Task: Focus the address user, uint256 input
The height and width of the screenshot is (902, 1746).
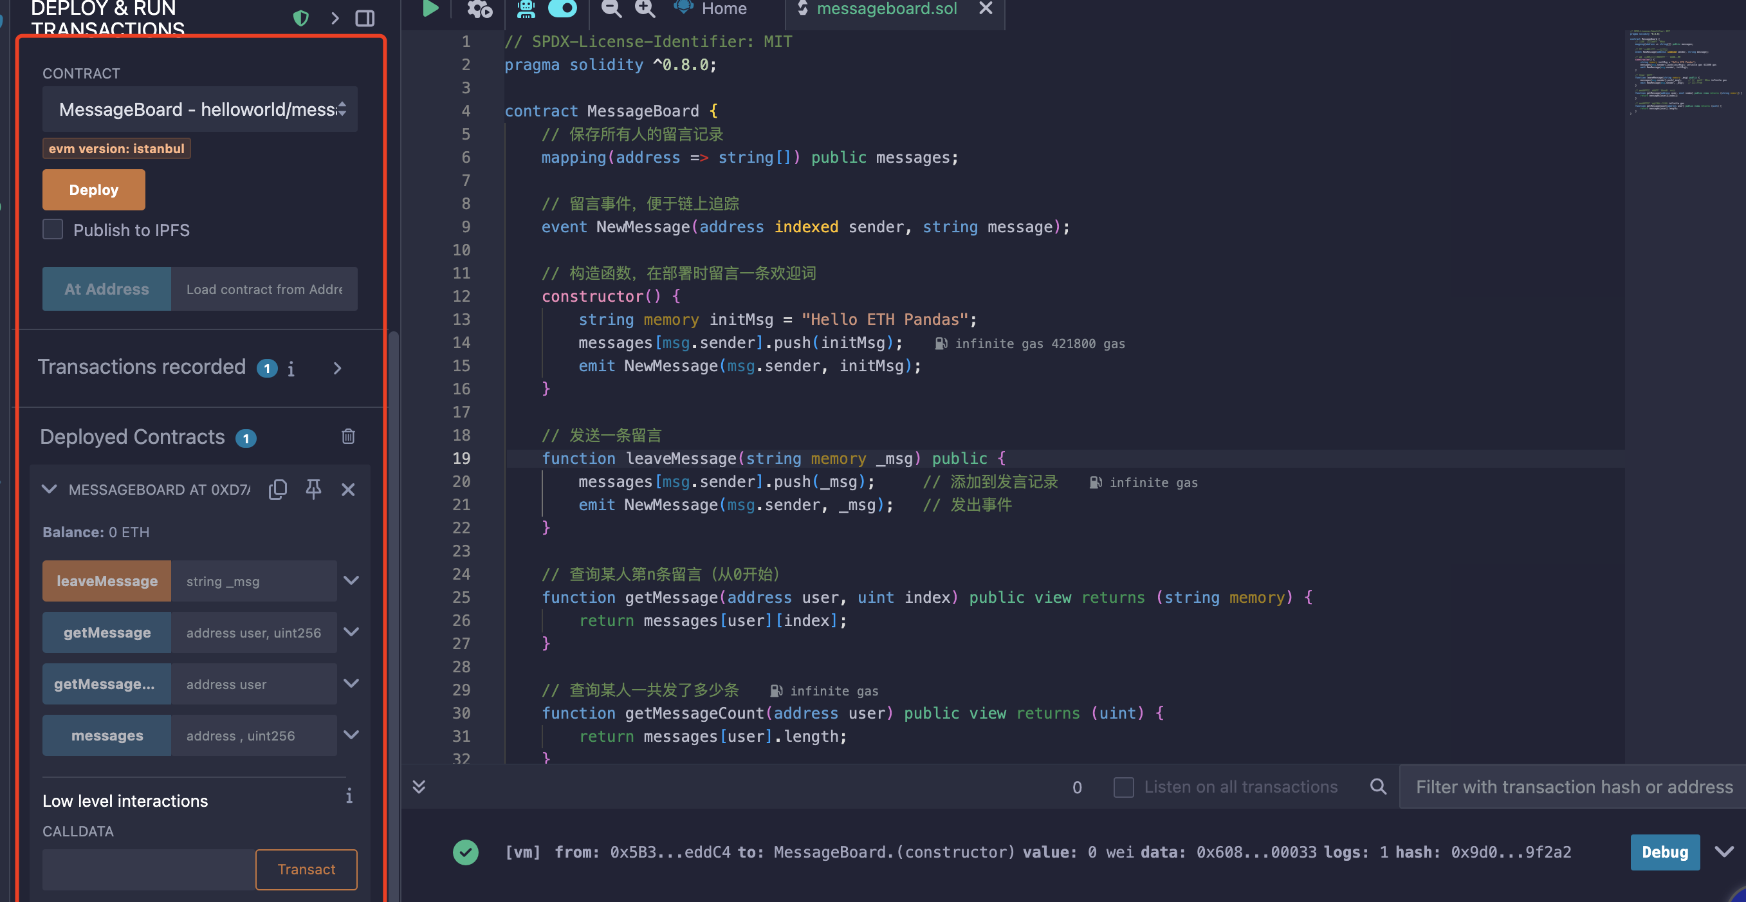Action: click(x=253, y=632)
